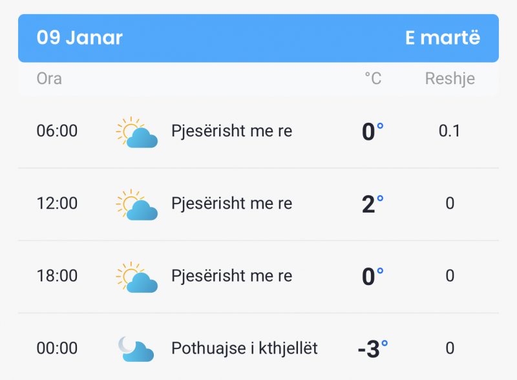Click the 0.1 precipitation value
This screenshot has width=517, height=380.
tap(449, 131)
